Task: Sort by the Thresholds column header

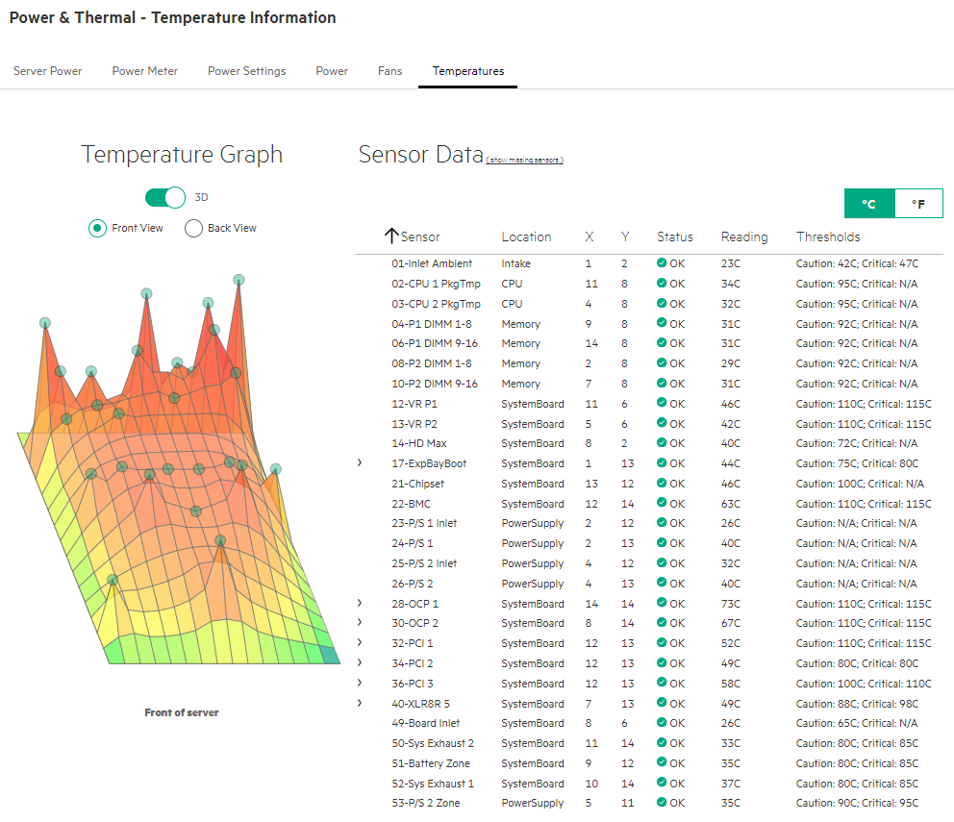Action: (x=828, y=237)
